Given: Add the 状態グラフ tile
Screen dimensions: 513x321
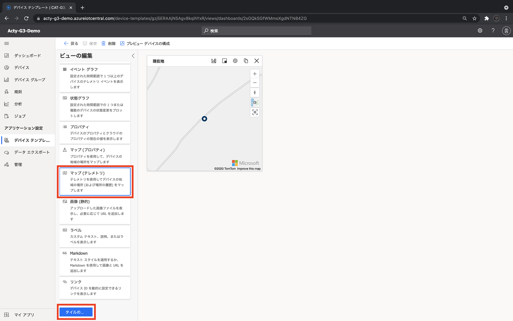Looking at the screenshot, I should pyautogui.click(x=95, y=107).
